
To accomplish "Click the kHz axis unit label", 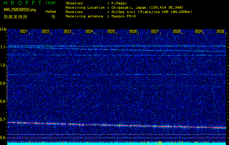I will pyautogui.click(x=3, y=29).
